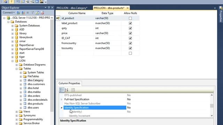This screenshot has height=125, width=223.
Task: Click the Column Name header
Action: pyautogui.click(x=77, y=13)
